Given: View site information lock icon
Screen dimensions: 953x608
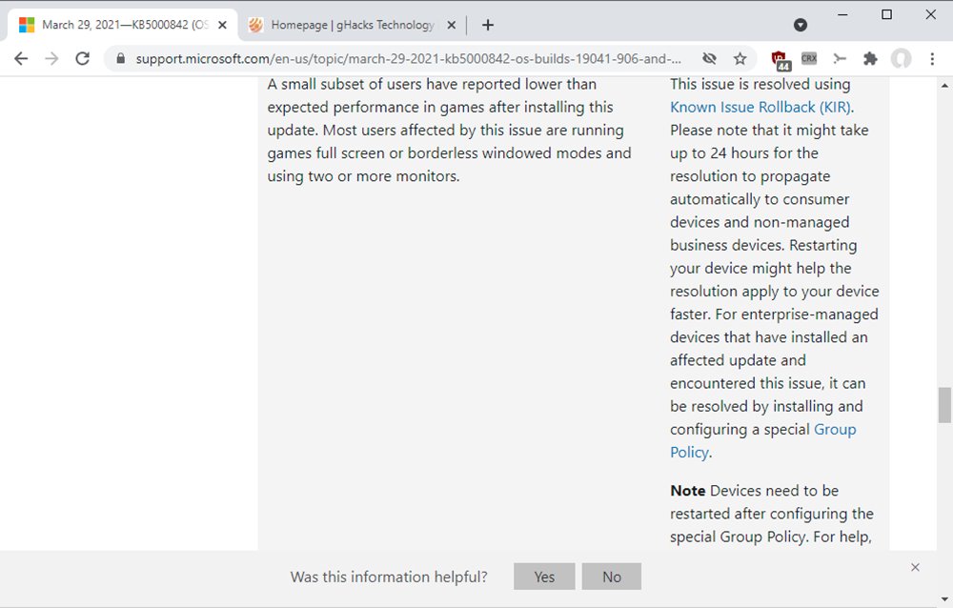Looking at the screenshot, I should click(x=120, y=58).
